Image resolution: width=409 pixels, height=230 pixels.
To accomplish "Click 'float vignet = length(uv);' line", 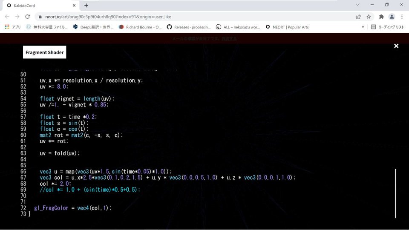I will 77,98.
